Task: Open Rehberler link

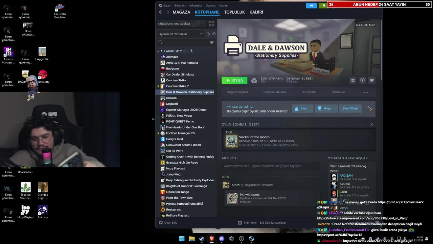Action: [338, 92]
